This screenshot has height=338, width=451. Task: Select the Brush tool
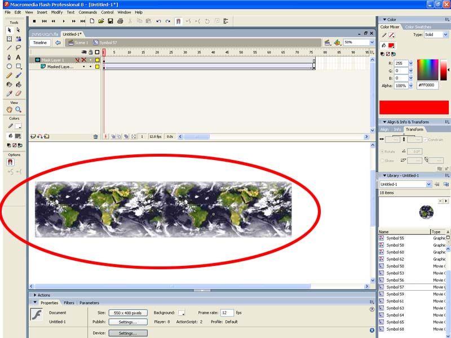pyautogui.click(x=18, y=75)
